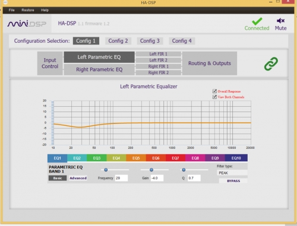Click the Gain slider handle

click(x=151, y=170)
